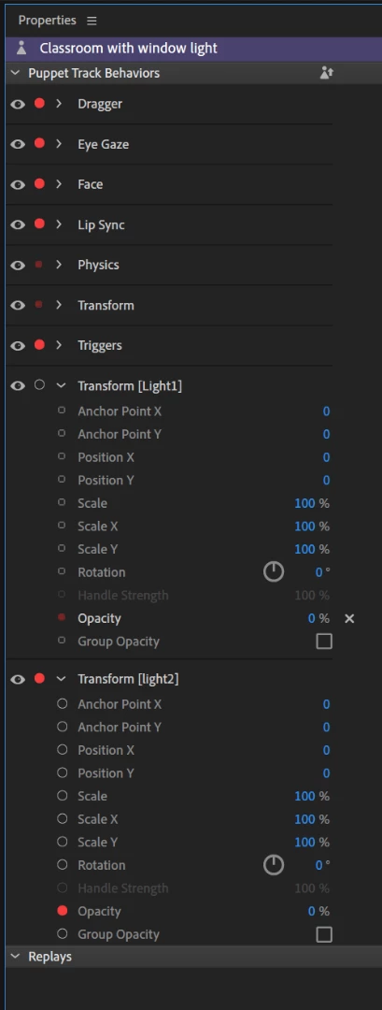
Task: Click the Rotation dial under Transform [light2]
Action: click(274, 864)
